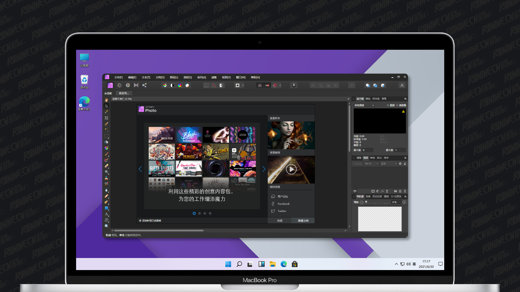Click the 关闭 button in welcome panel
The image size is (520, 292).
[280, 221]
